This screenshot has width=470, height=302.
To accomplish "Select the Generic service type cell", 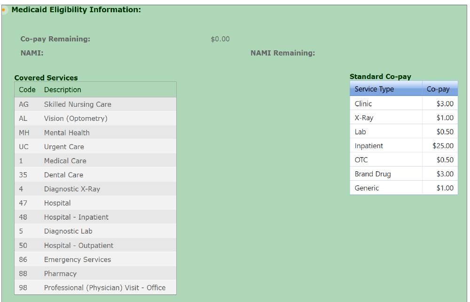I will [386, 188].
